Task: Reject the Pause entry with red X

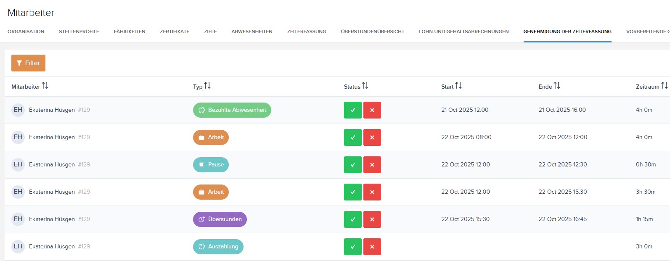Action: (x=372, y=165)
